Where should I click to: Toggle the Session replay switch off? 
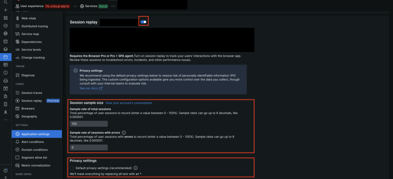point(143,22)
